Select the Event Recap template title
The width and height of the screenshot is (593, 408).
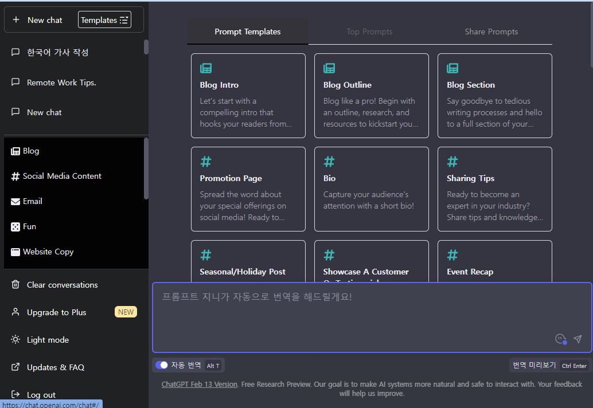[x=470, y=272]
